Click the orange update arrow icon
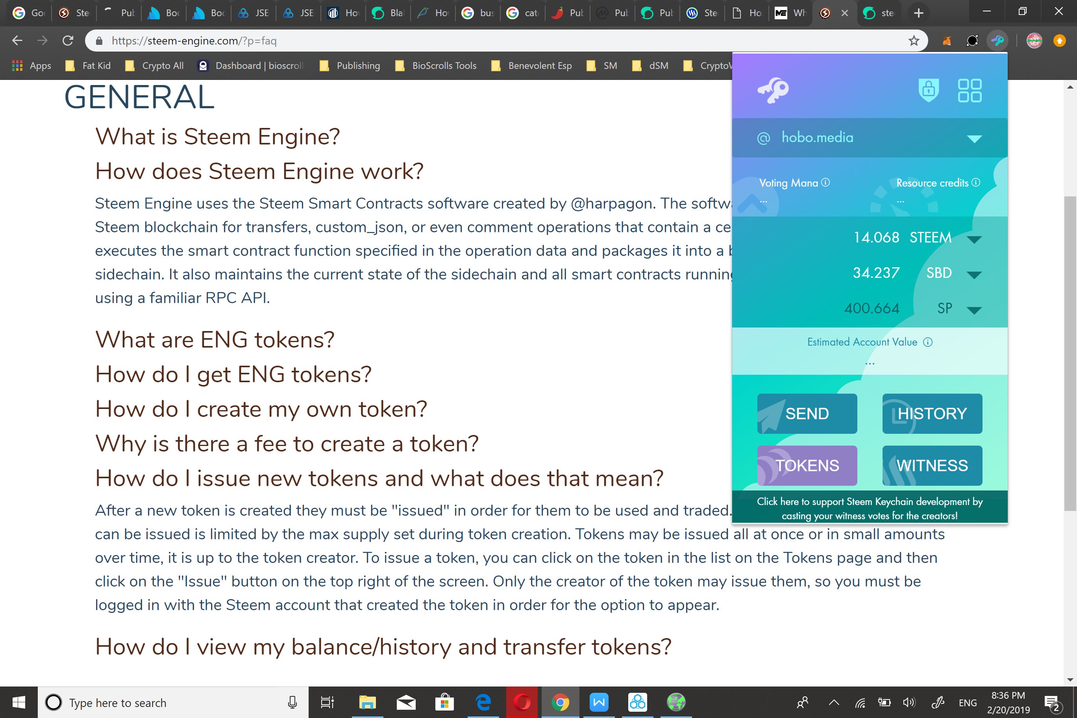Screen dimensions: 1077x718 [1059, 41]
